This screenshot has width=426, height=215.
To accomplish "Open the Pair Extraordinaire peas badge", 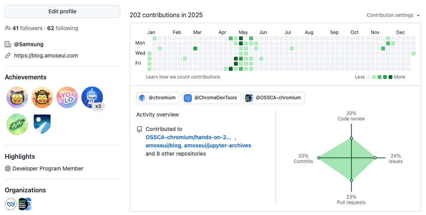I will [17, 124].
